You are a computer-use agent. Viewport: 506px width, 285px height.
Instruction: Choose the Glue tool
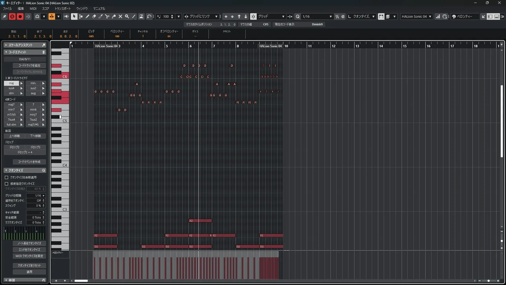[x=114, y=16]
